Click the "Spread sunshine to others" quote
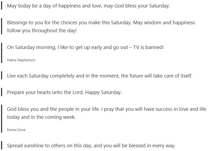This screenshot has height=151, width=214. pyautogui.click(x=91, y=146)
